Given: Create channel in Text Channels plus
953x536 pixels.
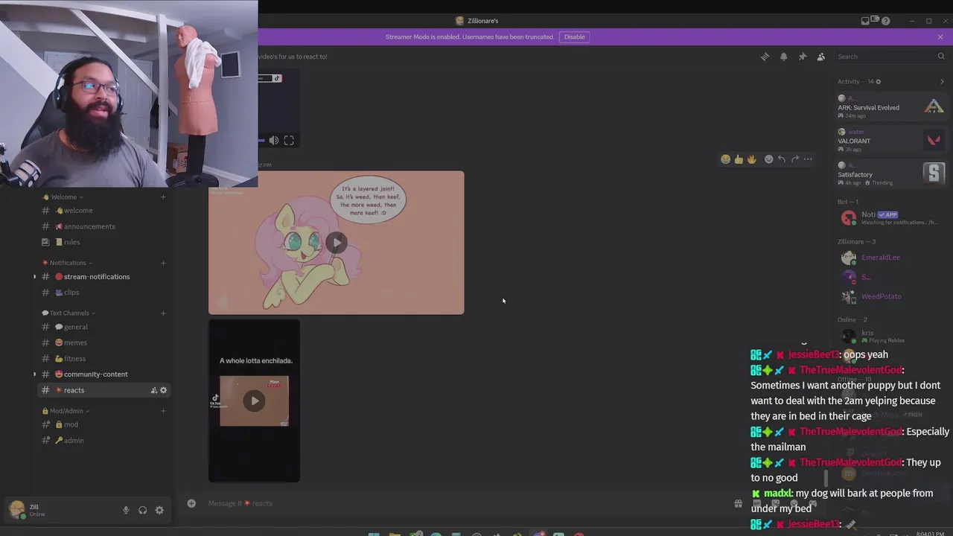Looking at the screenshot, I should (x=163, y=313).
